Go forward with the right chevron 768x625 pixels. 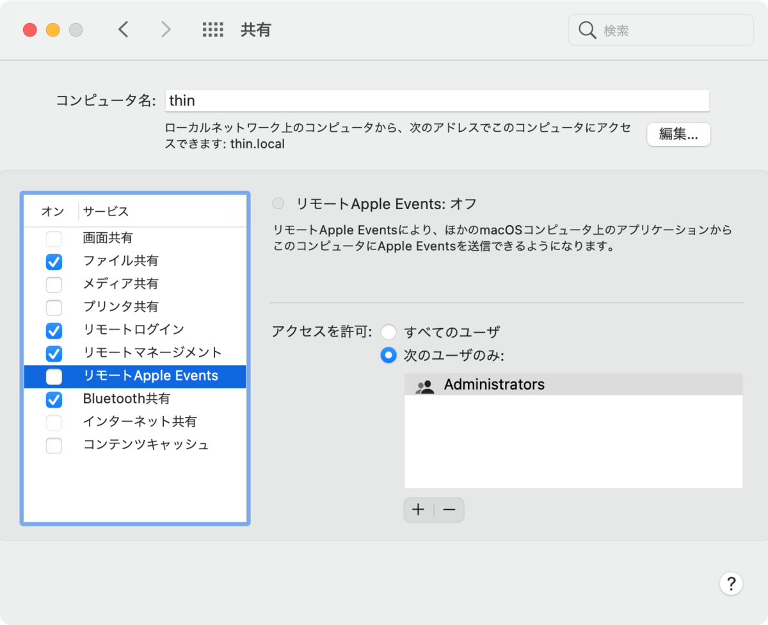(166, 29)
